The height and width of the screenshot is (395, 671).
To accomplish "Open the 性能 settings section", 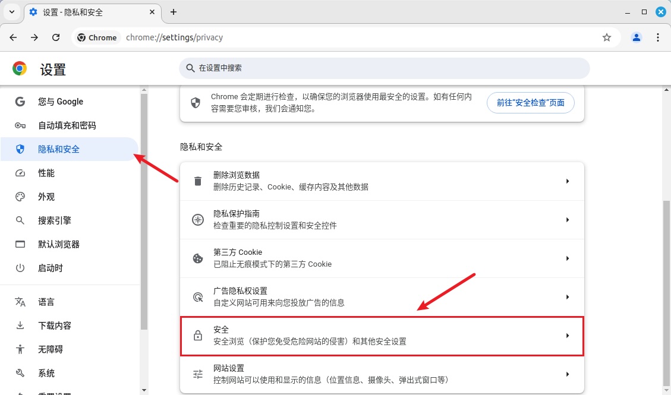I will tap(70, 173).
